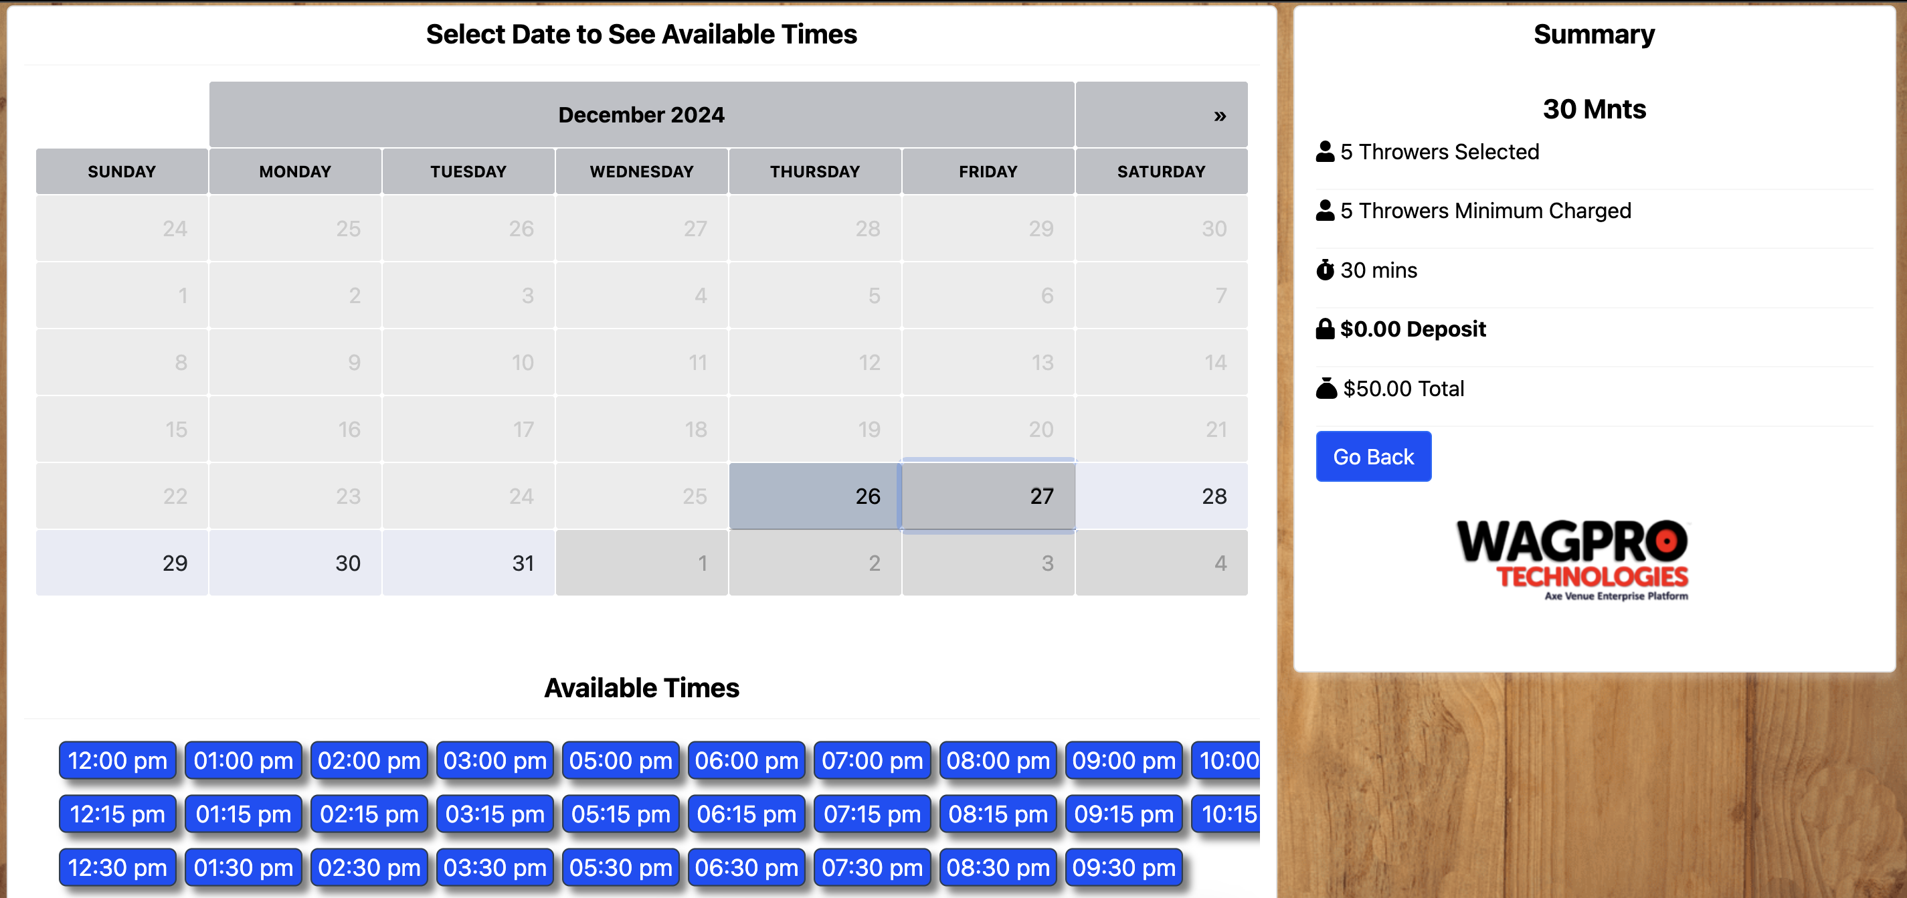Screen dimensions: 1907x898
Task: Choose Monday December 30 date
Action: coord(294,563)
